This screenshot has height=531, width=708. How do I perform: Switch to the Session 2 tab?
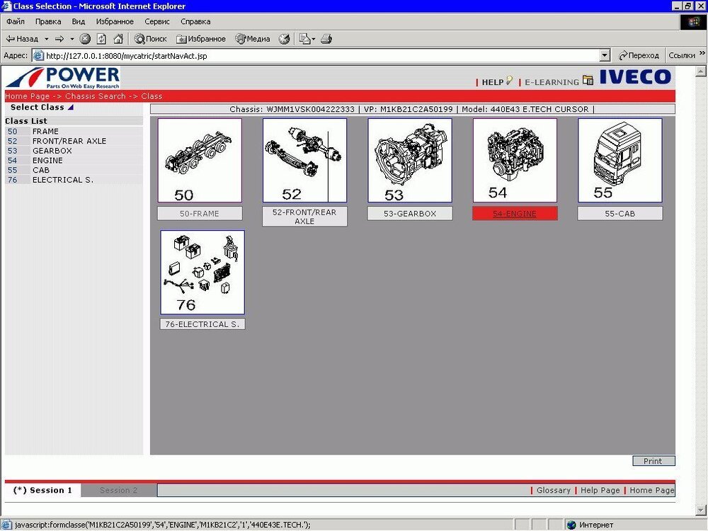click(118, 490)
